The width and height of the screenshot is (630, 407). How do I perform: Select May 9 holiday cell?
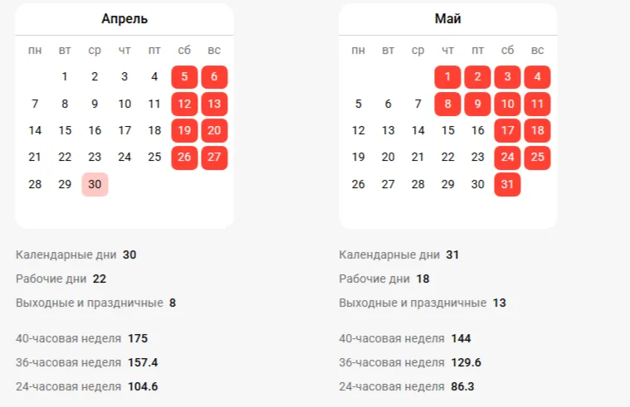click(477, 104)
